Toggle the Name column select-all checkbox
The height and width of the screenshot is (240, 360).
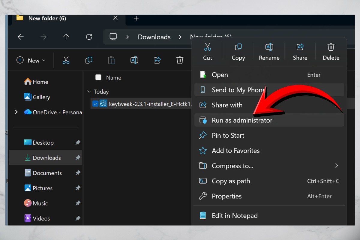click(x=98, y=77)
